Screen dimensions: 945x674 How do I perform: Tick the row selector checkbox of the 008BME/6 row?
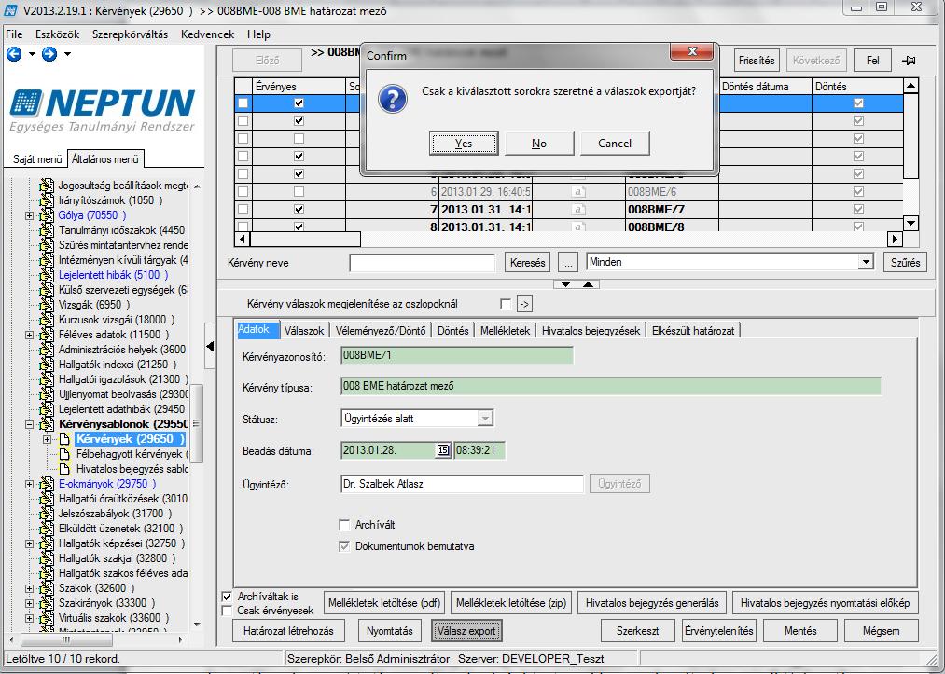(x=243, y=192)
